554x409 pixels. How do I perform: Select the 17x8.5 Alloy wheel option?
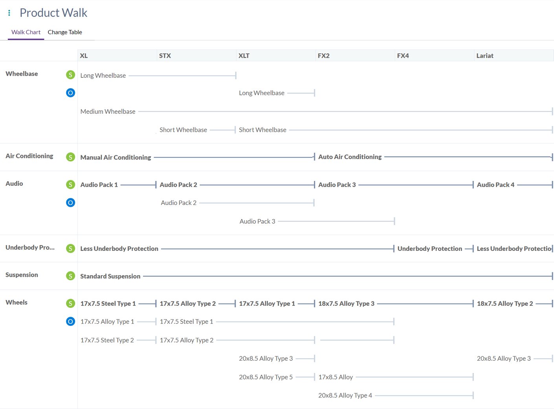336,377
